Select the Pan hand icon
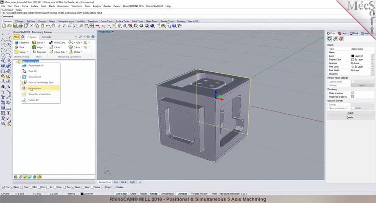Screen dimensions: 376x203 click(x=53, y=25)
